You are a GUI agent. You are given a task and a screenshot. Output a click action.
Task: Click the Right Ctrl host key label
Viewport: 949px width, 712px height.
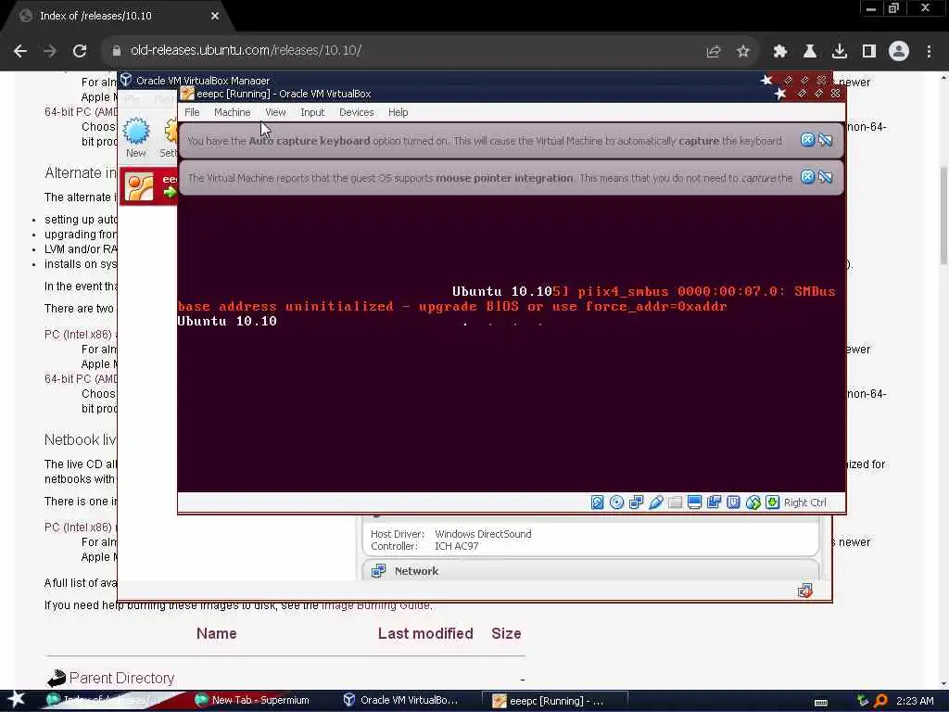click(x=804, y=502)
